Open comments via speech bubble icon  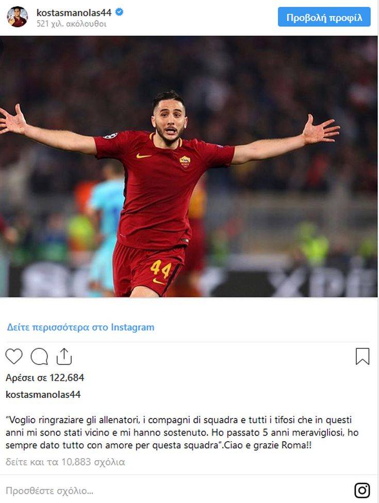(x=39, y=357)
